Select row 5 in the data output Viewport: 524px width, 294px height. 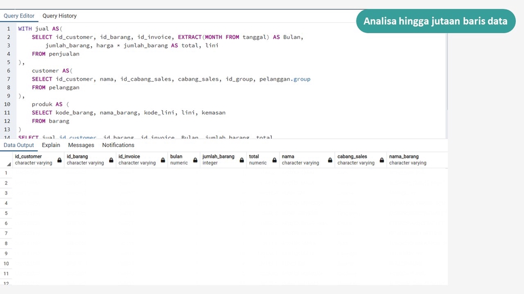pyautogui.click(x=6, y=213)
